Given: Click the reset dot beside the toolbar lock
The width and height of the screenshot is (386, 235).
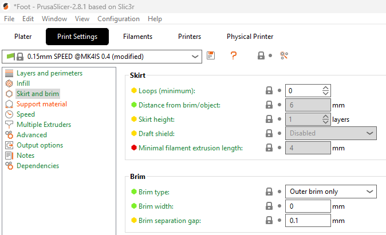Looking at the screenshot, I should 270,55.
